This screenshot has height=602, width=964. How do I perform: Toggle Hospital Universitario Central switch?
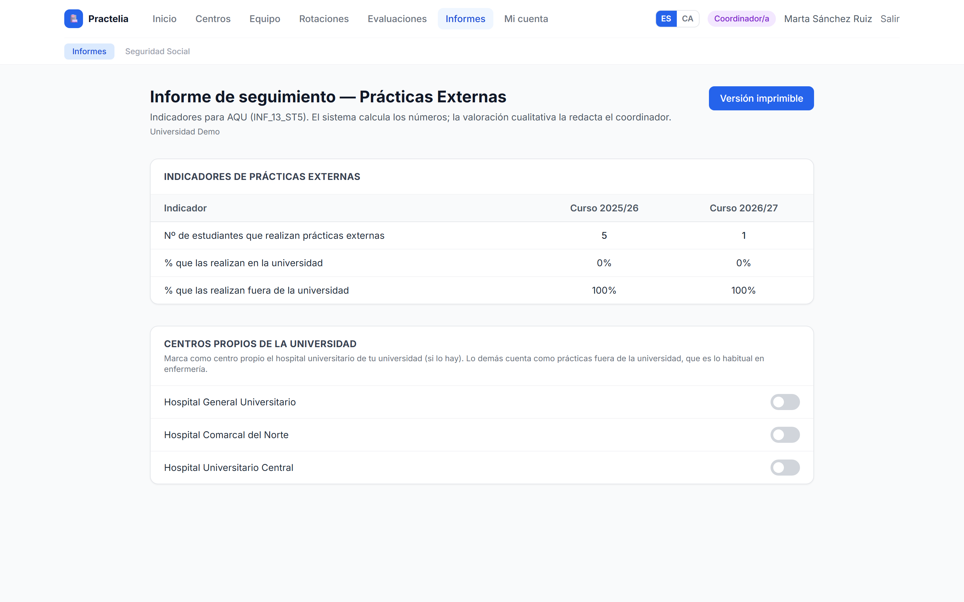(x=785, y=468)
